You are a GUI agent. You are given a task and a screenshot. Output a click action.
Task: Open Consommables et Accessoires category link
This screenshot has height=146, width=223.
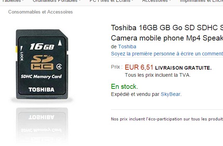41,12
